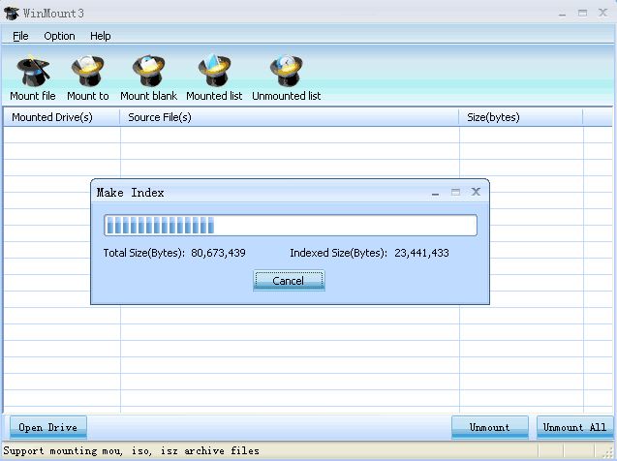Click the Open Drive button

click(48, 427)
